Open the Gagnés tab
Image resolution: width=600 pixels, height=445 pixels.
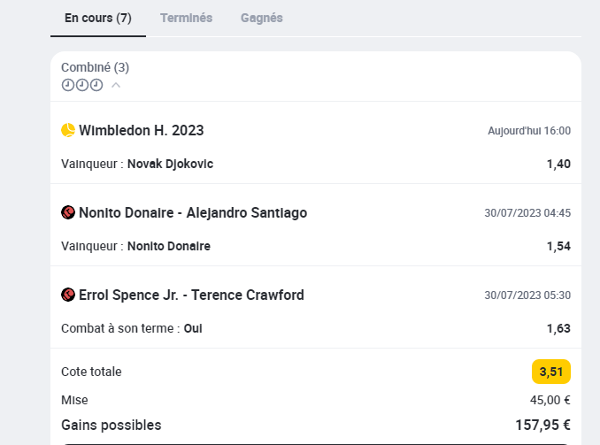(x=262, y=18)
